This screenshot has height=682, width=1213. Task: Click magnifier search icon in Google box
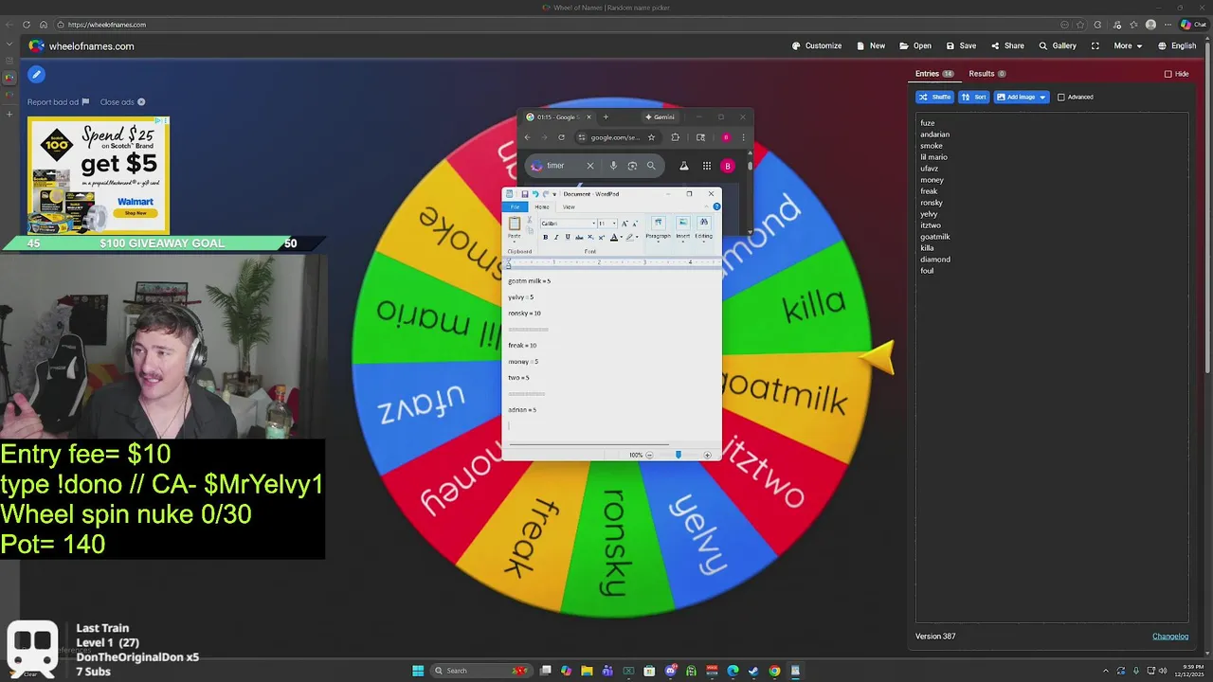coord(651,166)
